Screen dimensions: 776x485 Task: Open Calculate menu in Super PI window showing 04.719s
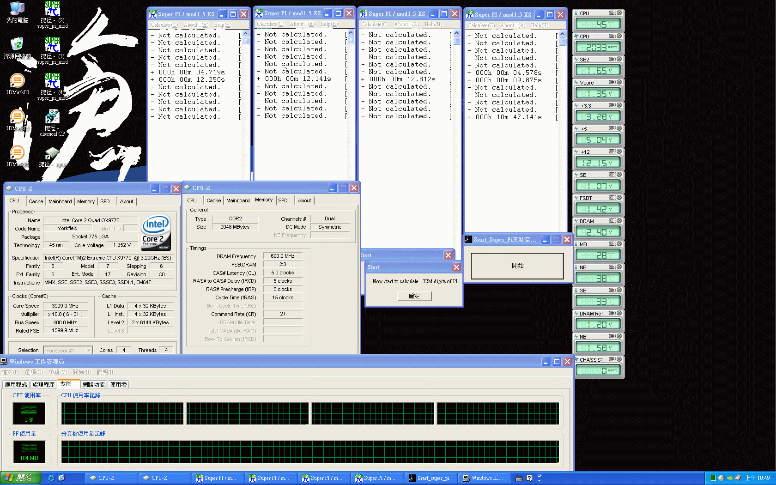(x=164, y=25)
